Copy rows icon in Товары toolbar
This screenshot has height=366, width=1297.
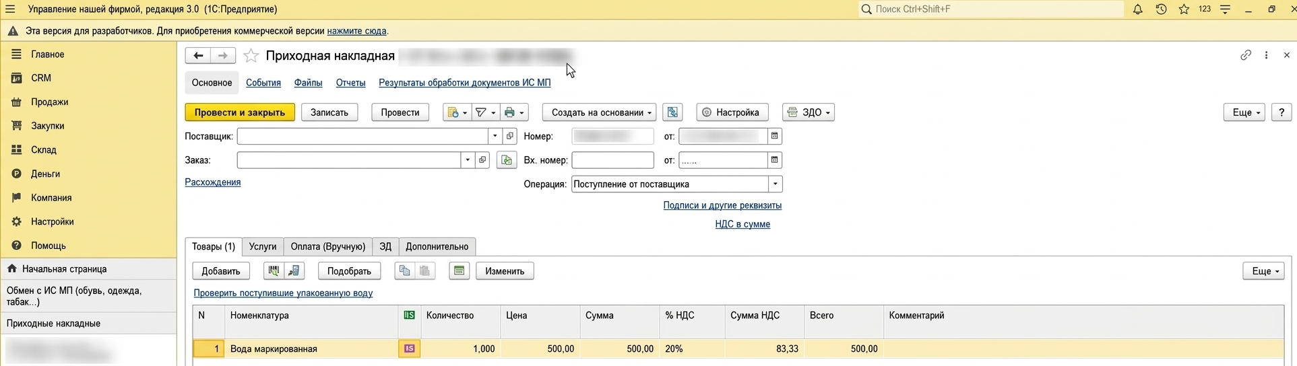point(404,271)
